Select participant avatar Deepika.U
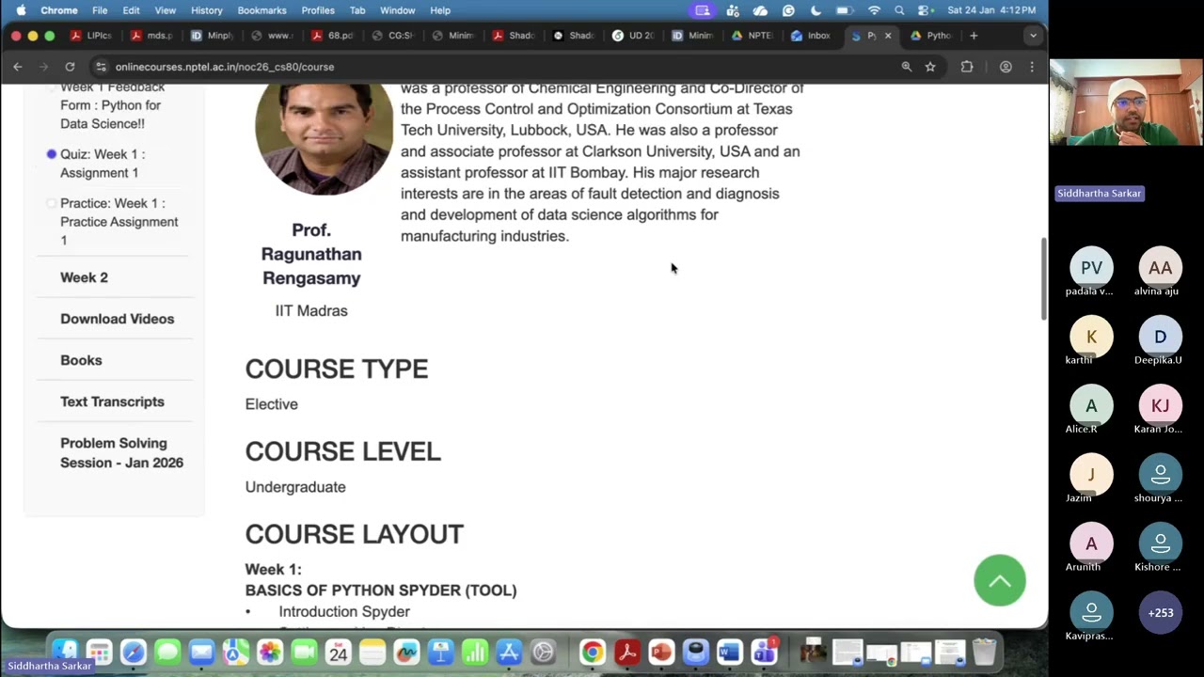 coord(1160,337)
